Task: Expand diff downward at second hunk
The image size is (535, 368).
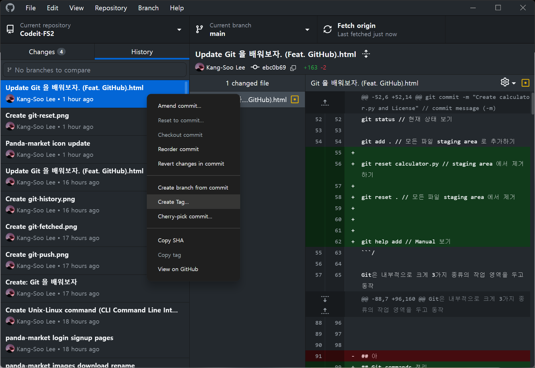Action: (x=325, y=299)
